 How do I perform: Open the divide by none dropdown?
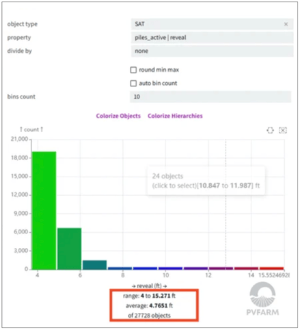pyautogui.click(x=212, y=51)
